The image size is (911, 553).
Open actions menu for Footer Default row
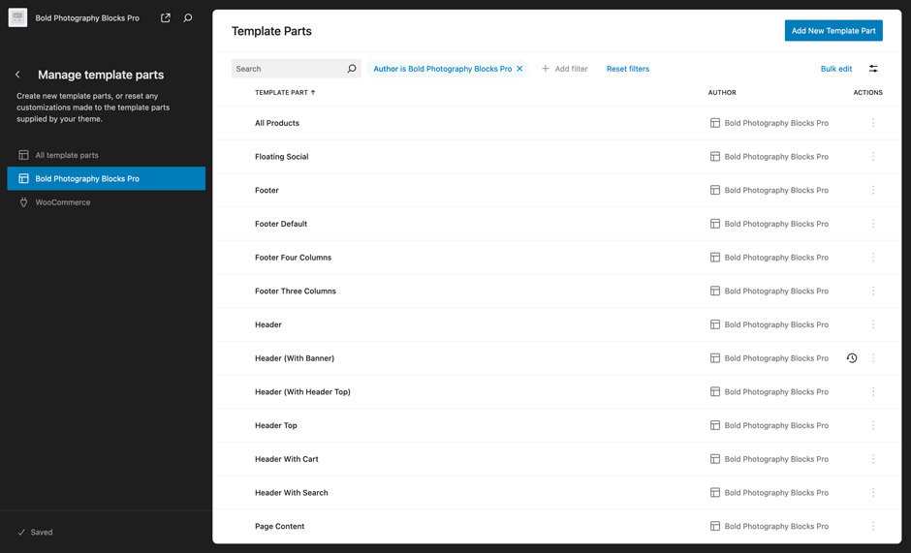click(873, 224)
